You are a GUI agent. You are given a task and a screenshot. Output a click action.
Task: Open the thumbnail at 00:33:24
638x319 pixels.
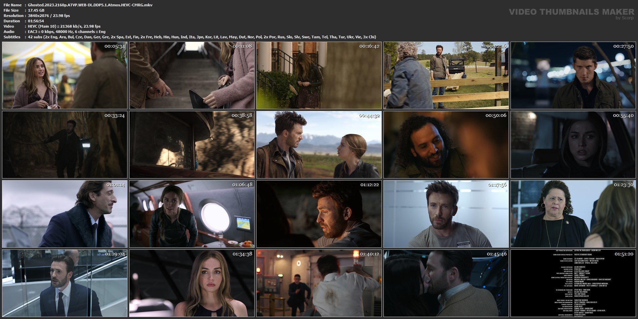pos(65,145)
